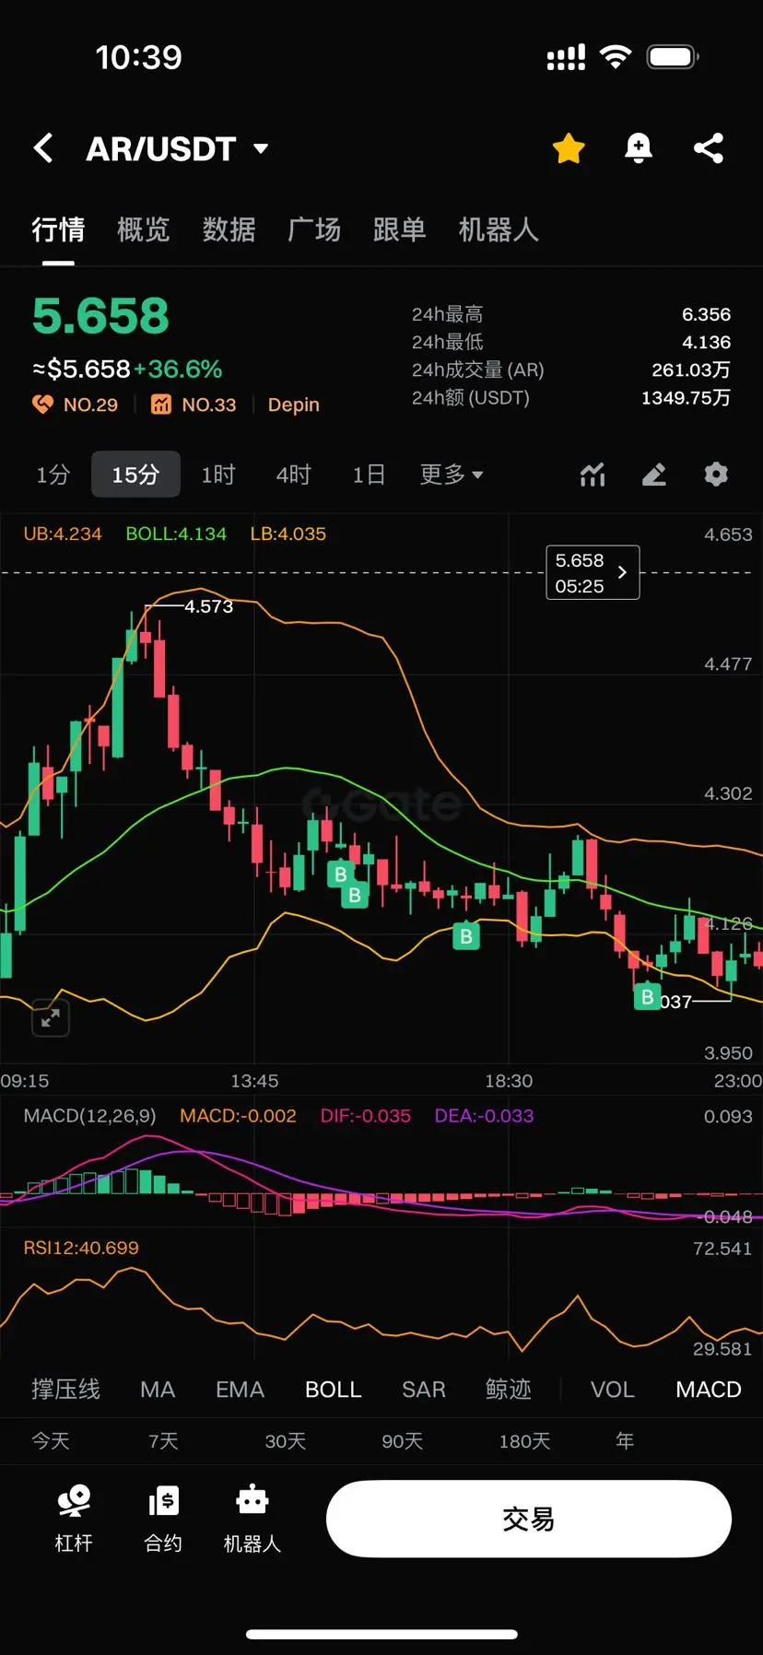Screen dimensions: 763x1655
Task: Open price alert bell icon
Action: click(x=639, y=148)
